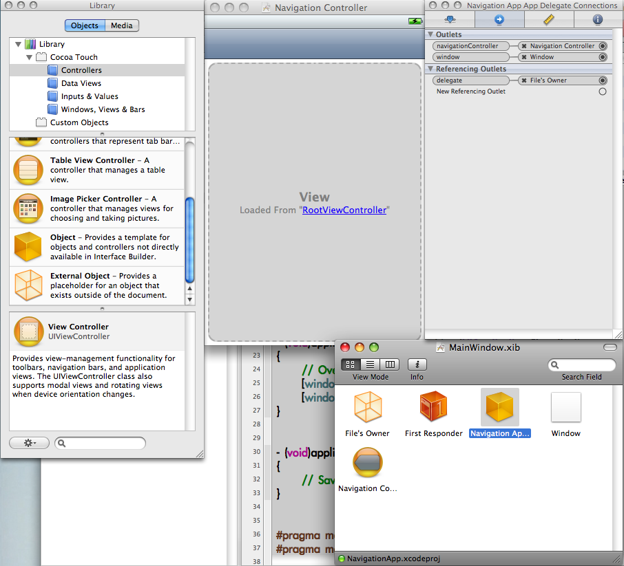This screenshot has width=624, height=566.
Task: Click the navigationController outlet connection circle
Action: click(603, 46)
